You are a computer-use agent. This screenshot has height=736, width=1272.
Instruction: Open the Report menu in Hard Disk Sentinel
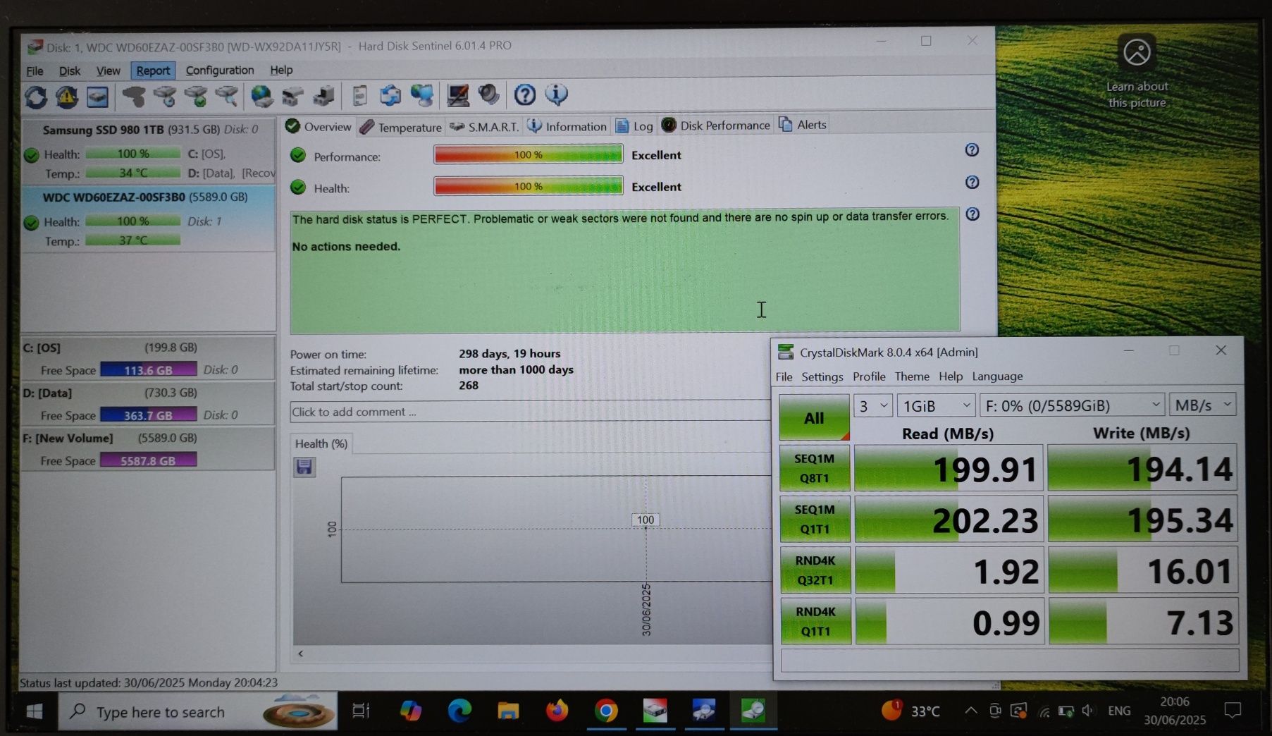coord(153,70)
